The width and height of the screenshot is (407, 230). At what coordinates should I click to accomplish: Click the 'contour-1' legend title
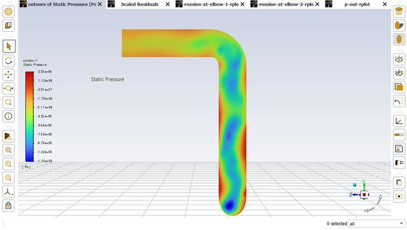(x=31, y=60)
